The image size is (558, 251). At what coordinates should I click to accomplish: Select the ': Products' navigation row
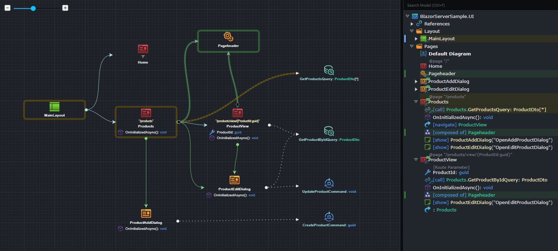pyautogui.click(x=445, y=210)
